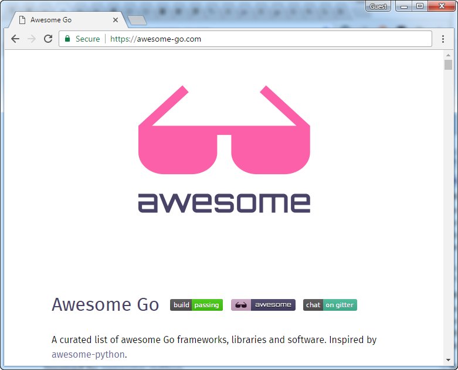Minimize the Chrome window
Screen dimensions: 458x370
404,6
